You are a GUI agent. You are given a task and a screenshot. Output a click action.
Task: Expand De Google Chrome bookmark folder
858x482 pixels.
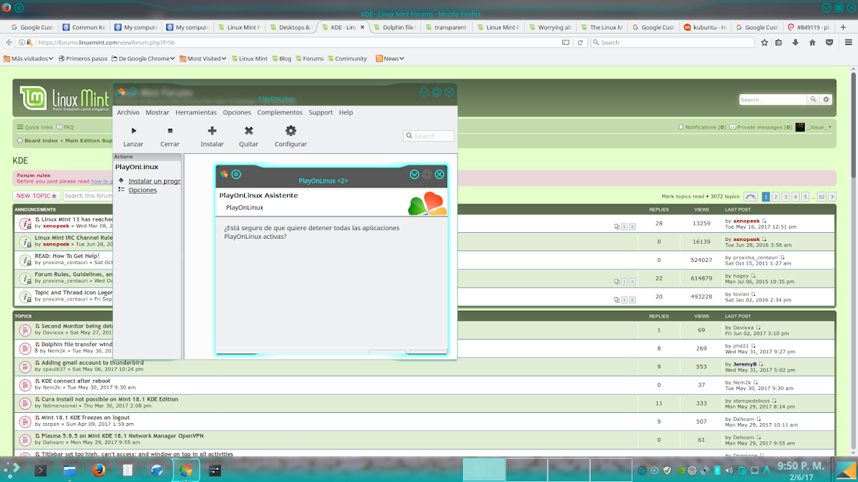143,58
